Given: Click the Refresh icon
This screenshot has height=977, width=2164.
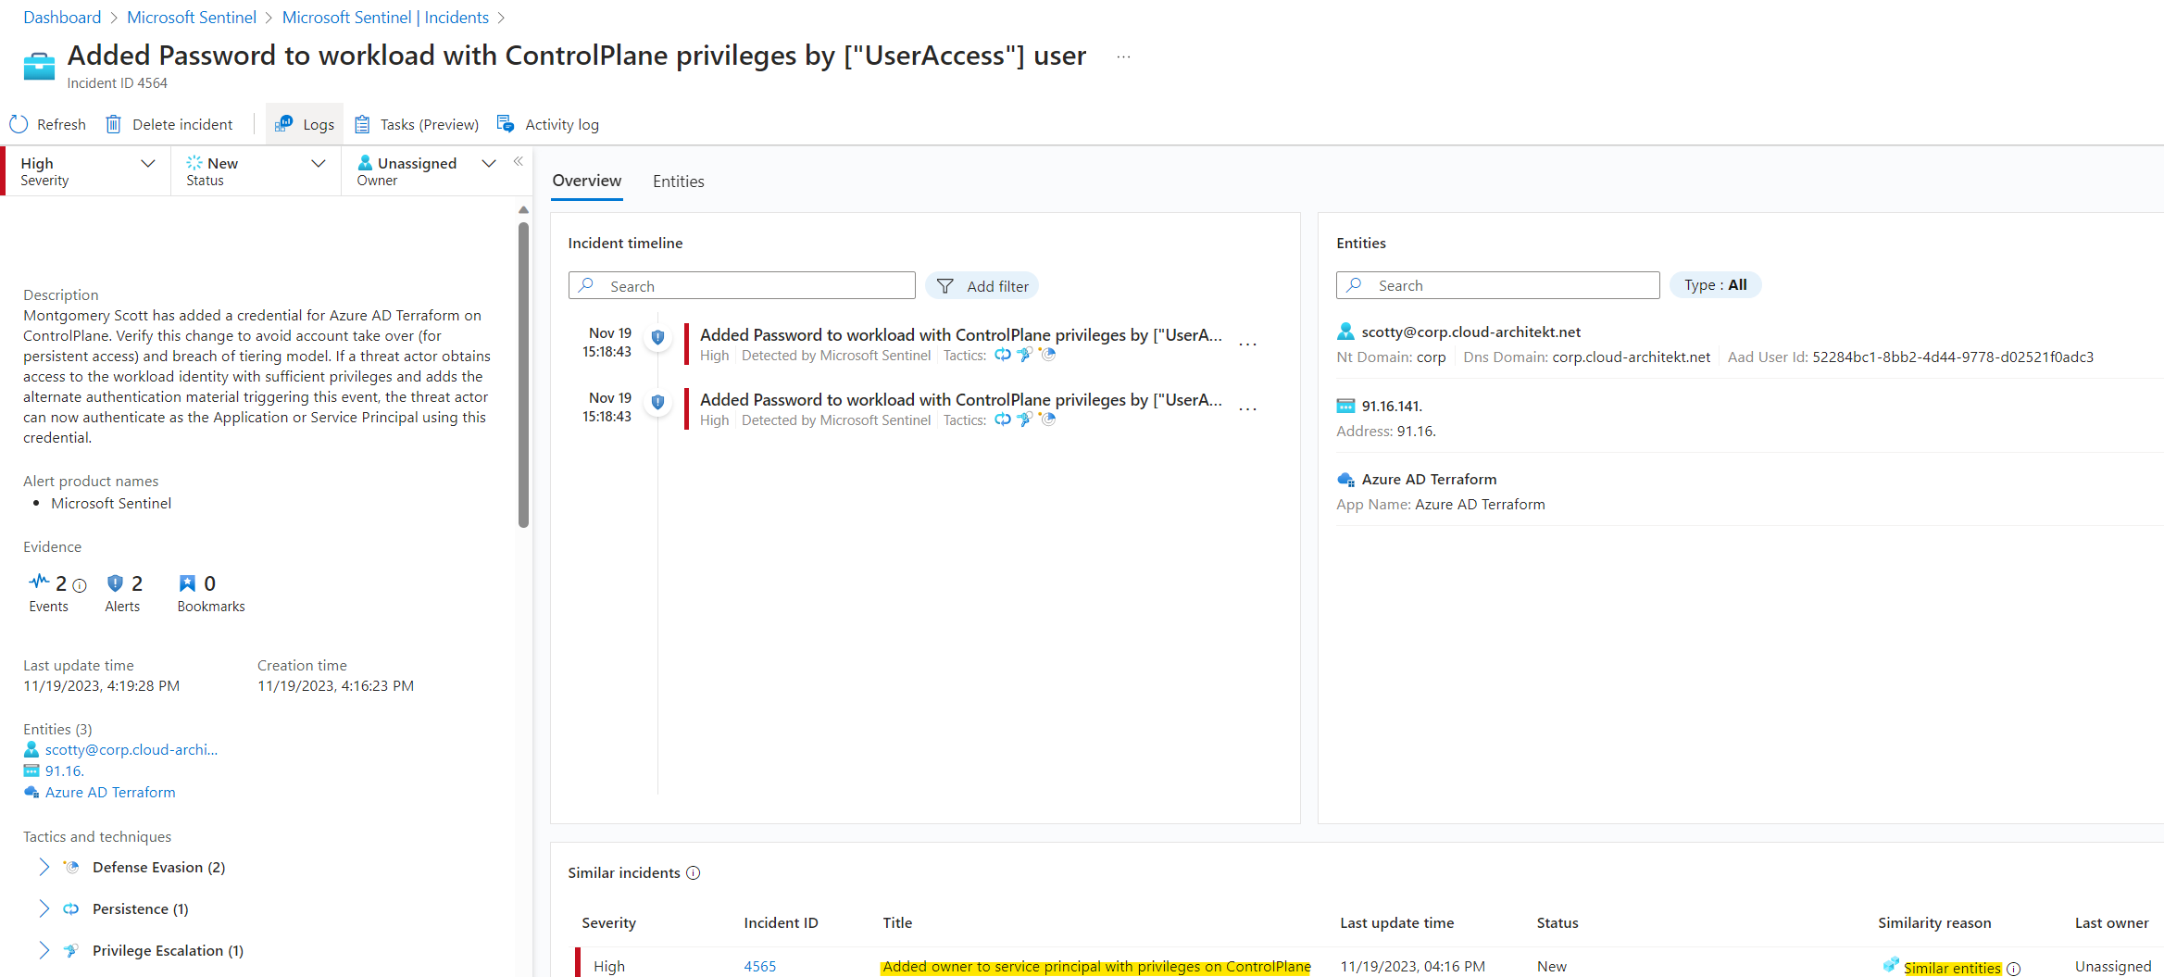Looking at the screenshot, I should pos(19,124).
